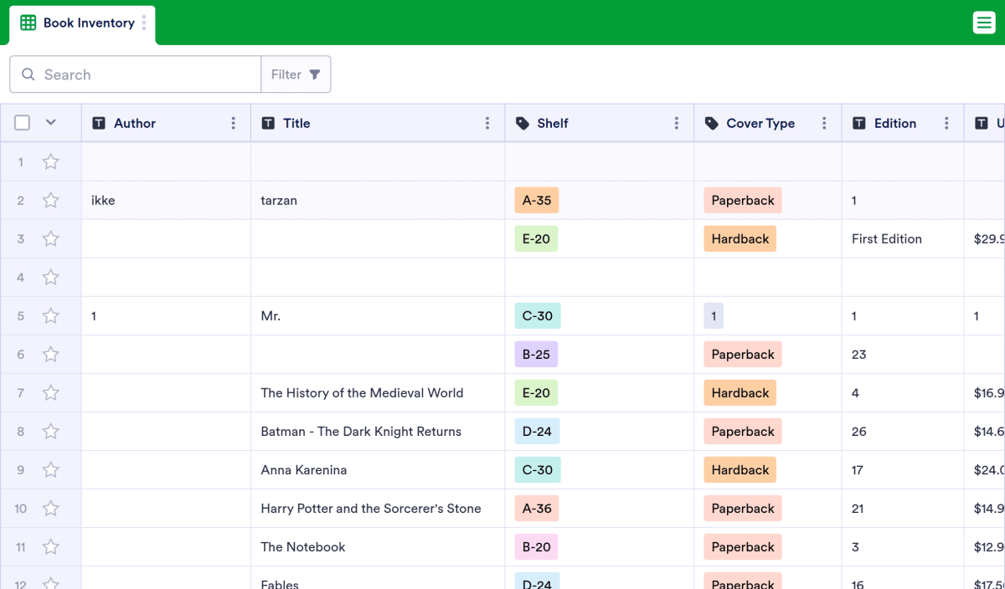Click the Cover Type column header
This screenshot has height=589, width=1005.
(768, 123)
